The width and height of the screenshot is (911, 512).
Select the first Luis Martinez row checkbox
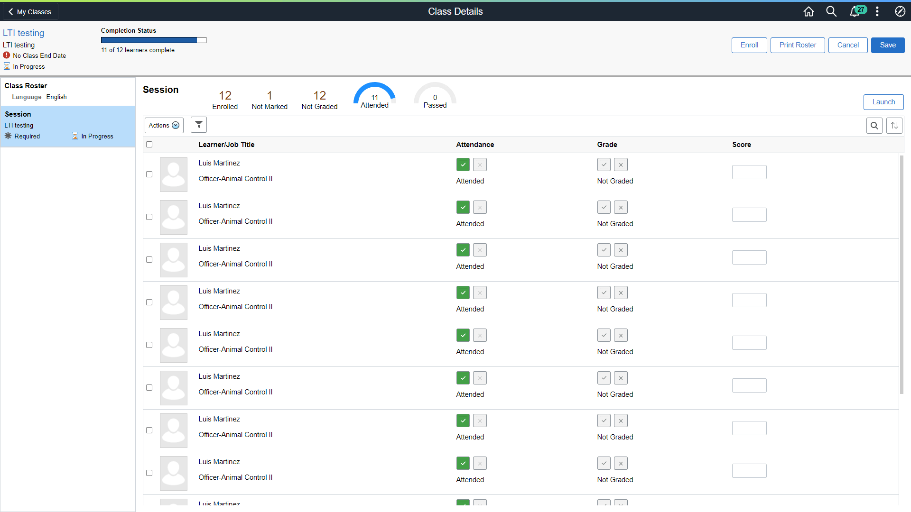click(x=149, y=174)
